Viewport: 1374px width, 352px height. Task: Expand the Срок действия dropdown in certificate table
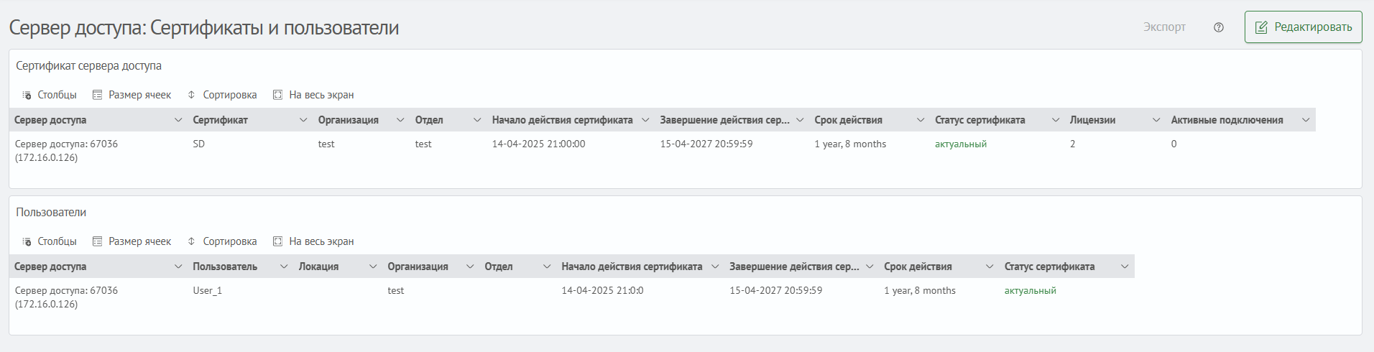point(921,120)
